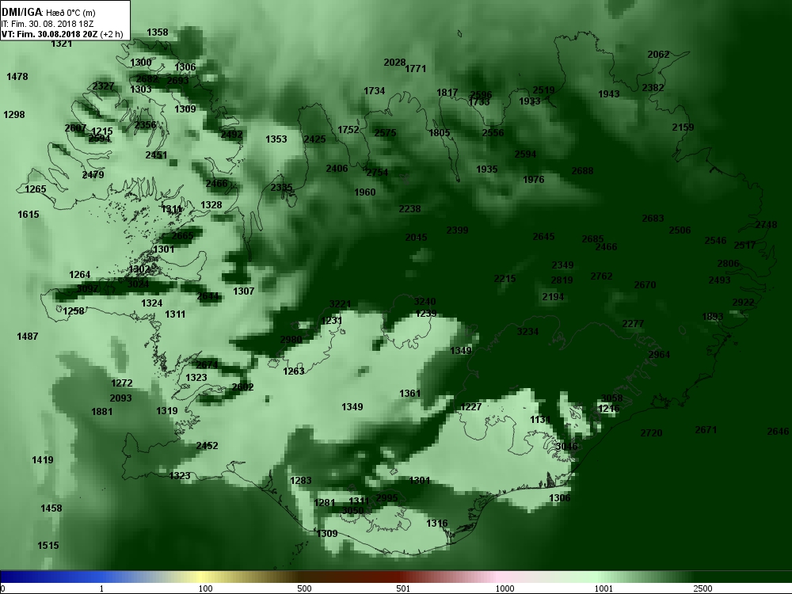Select the value 1265
The image size is (792, 594).
[36, 189]
